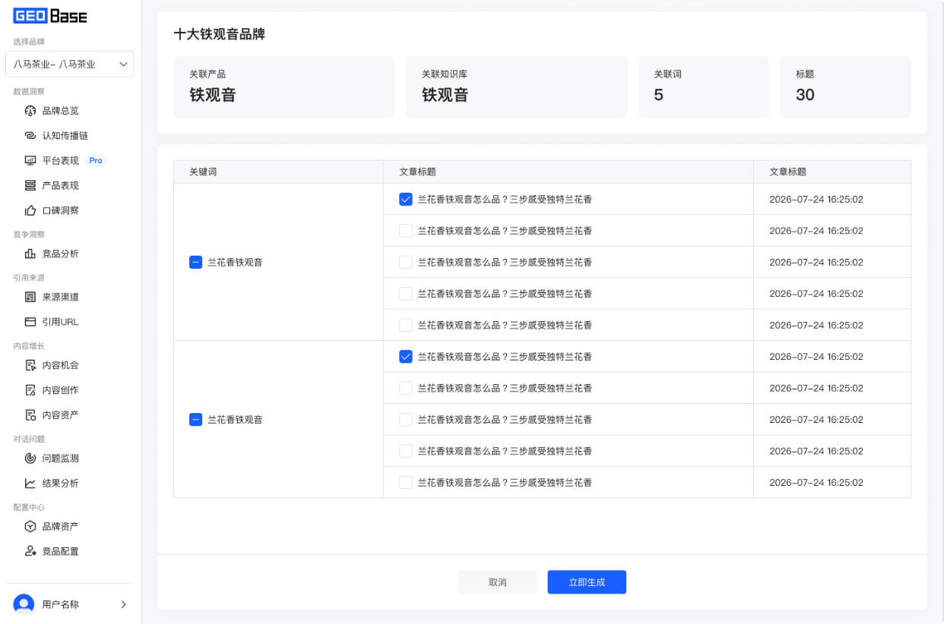944x624 pixels.
Task: Click the 来源渠道 list icon
Action: pos(30,298)
